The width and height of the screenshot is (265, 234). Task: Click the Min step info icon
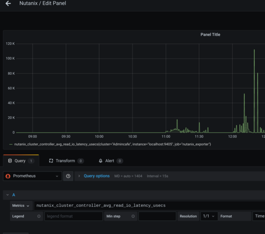coord(133,216)
